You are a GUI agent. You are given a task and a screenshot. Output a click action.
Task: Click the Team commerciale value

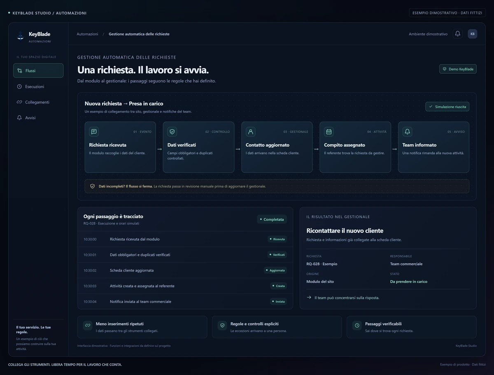406,264
